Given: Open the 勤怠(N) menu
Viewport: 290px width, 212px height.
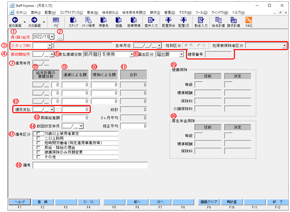Looking at the screenshot, I should pyautogui.click(x=92, y=13).
